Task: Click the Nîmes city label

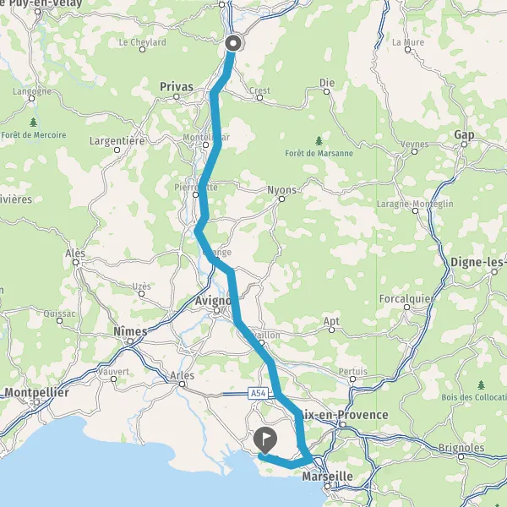Action: [130, 331]
